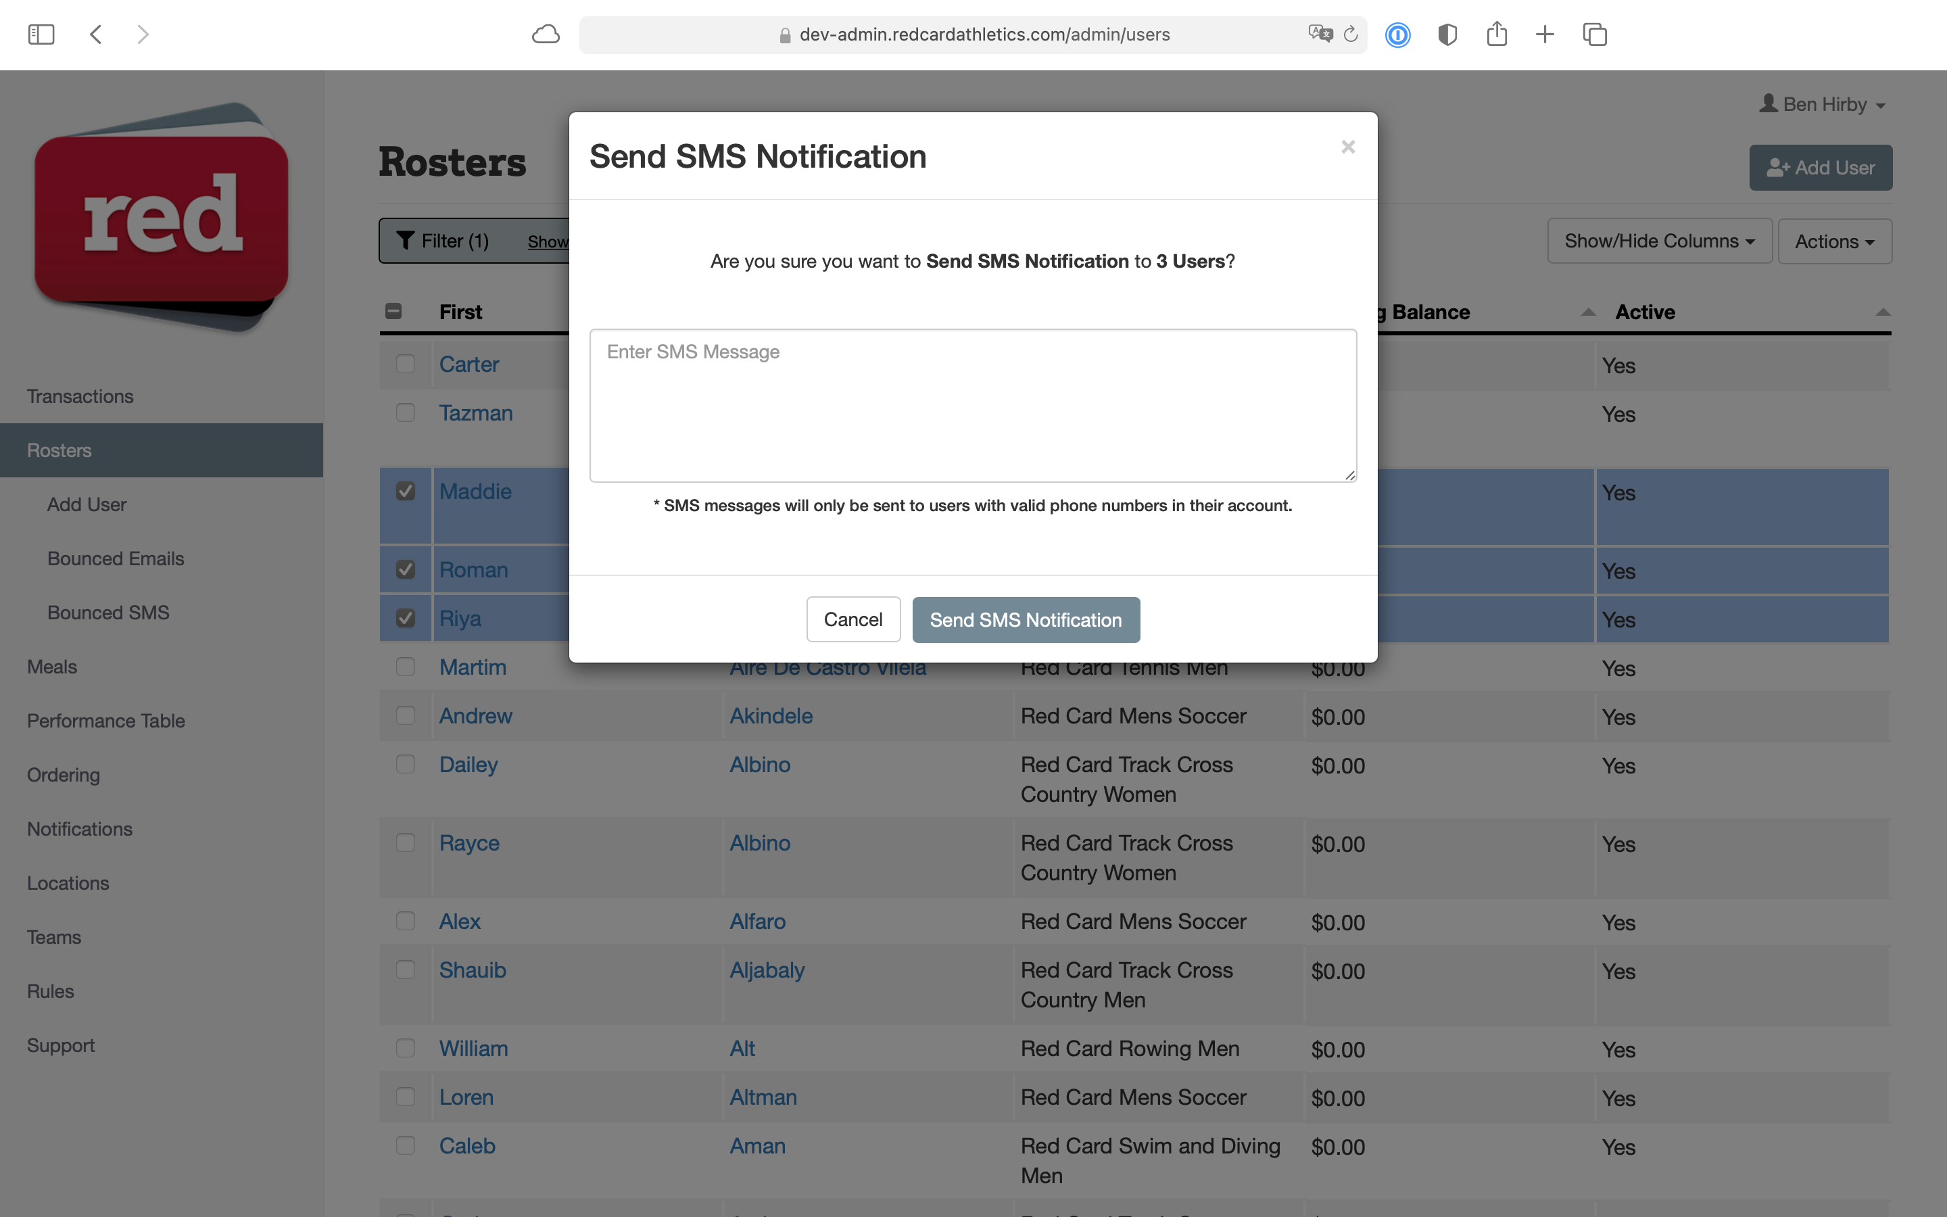Image resolution: width=1947 pixels, height=1217 pixels.
Task: Open the Loren user link
Action: tap(466, 1097)
